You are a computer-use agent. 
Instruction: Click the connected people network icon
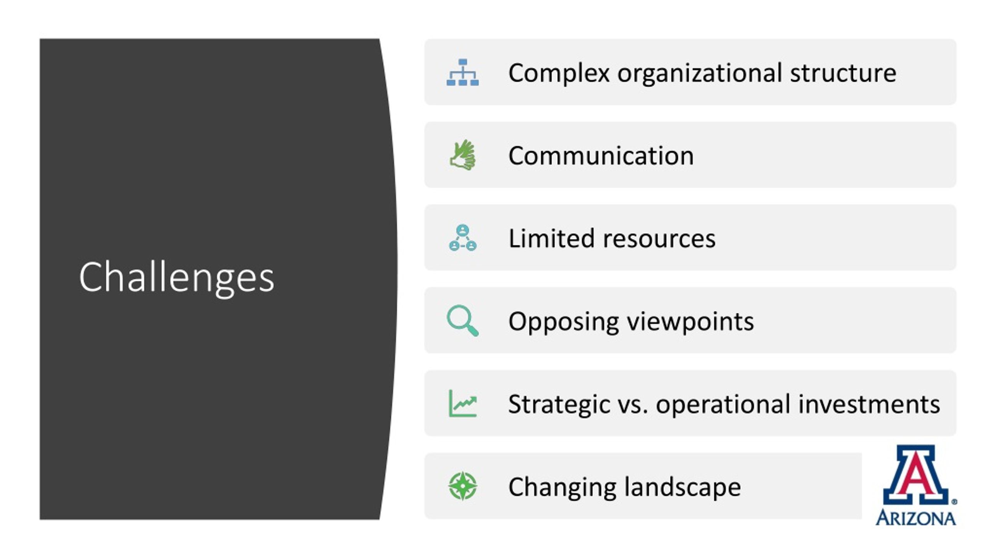coord(463,238)
